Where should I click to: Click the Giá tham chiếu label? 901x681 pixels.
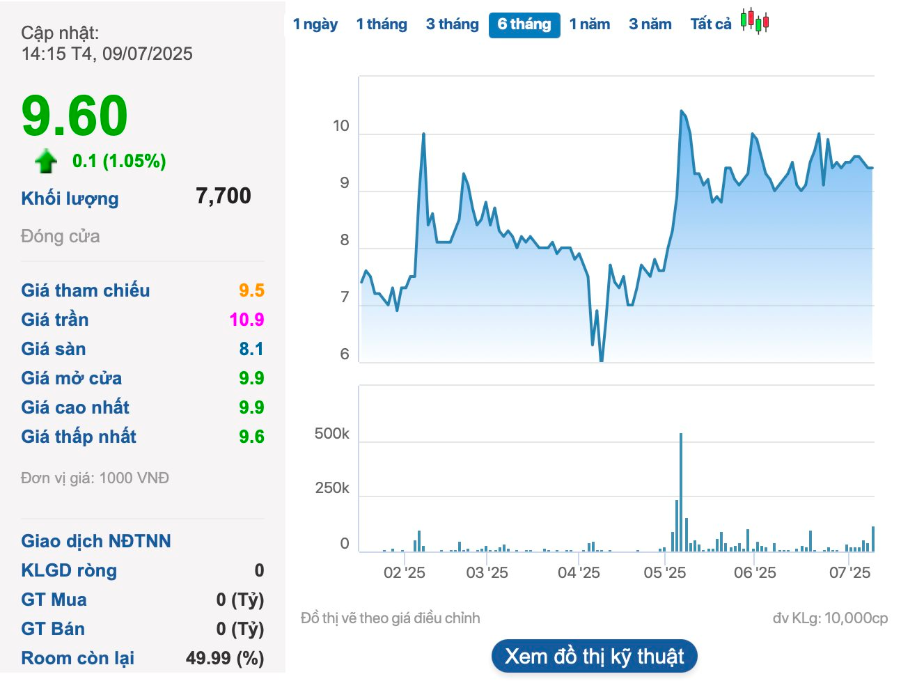click(86, 290)
